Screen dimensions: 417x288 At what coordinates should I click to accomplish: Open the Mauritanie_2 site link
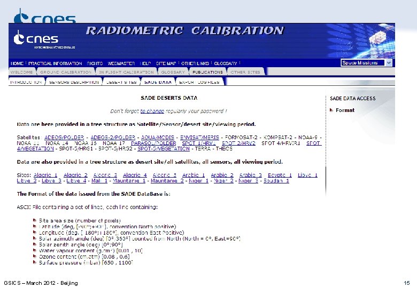pos(167,181)
